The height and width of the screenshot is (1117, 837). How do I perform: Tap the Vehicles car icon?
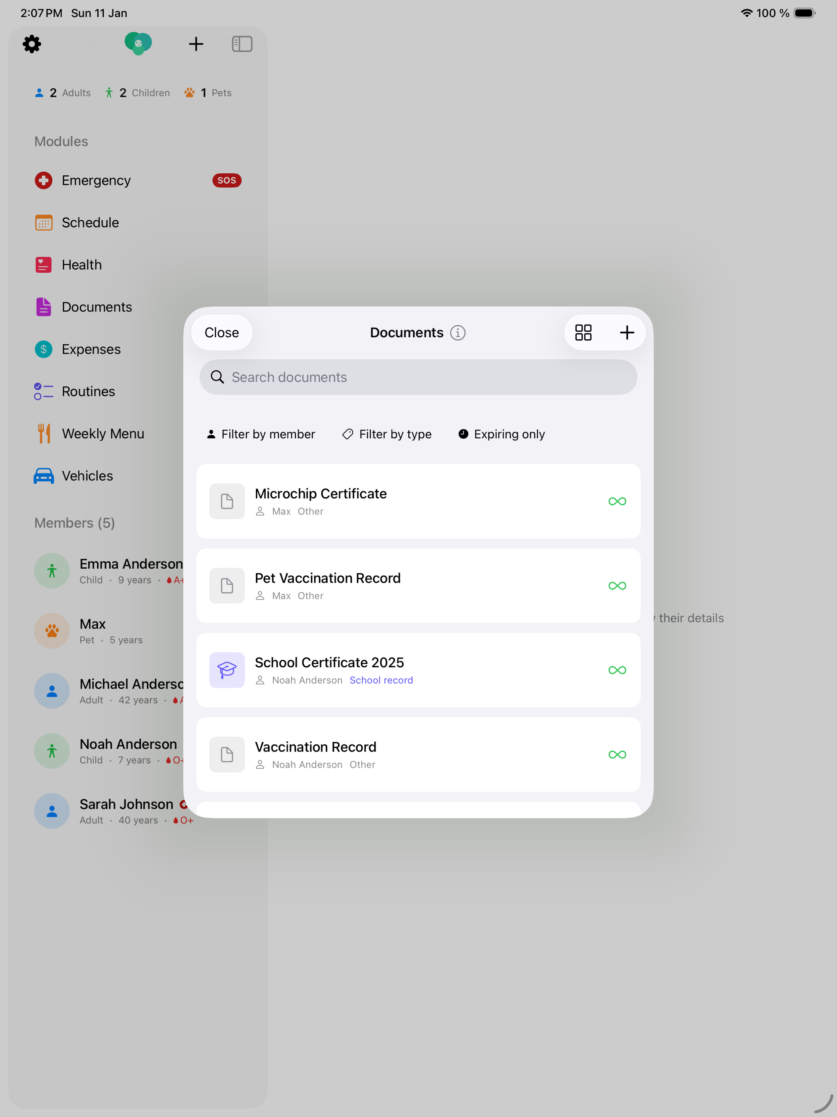[x=43, y=476]
